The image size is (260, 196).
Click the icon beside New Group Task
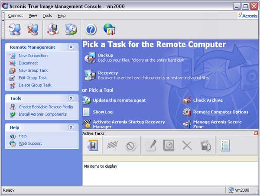pyautogui.click(x=13, y=71)
